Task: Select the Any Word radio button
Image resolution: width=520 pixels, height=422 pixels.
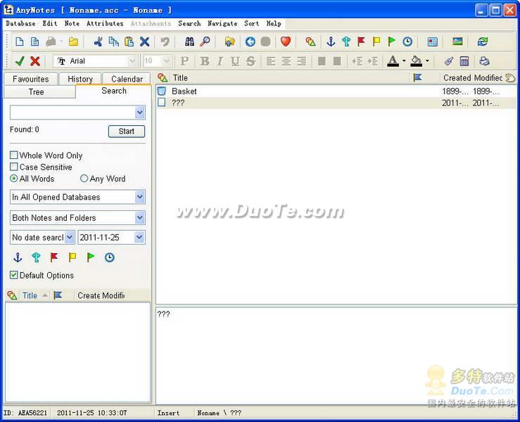Action: tap(84, 179)
